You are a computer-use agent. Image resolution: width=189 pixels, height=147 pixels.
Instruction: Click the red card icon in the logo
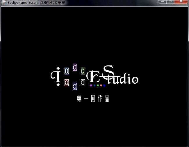click(x=67, y=83)
